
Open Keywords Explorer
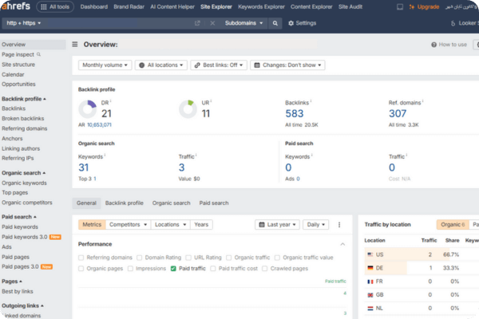(x=261, y=6)
